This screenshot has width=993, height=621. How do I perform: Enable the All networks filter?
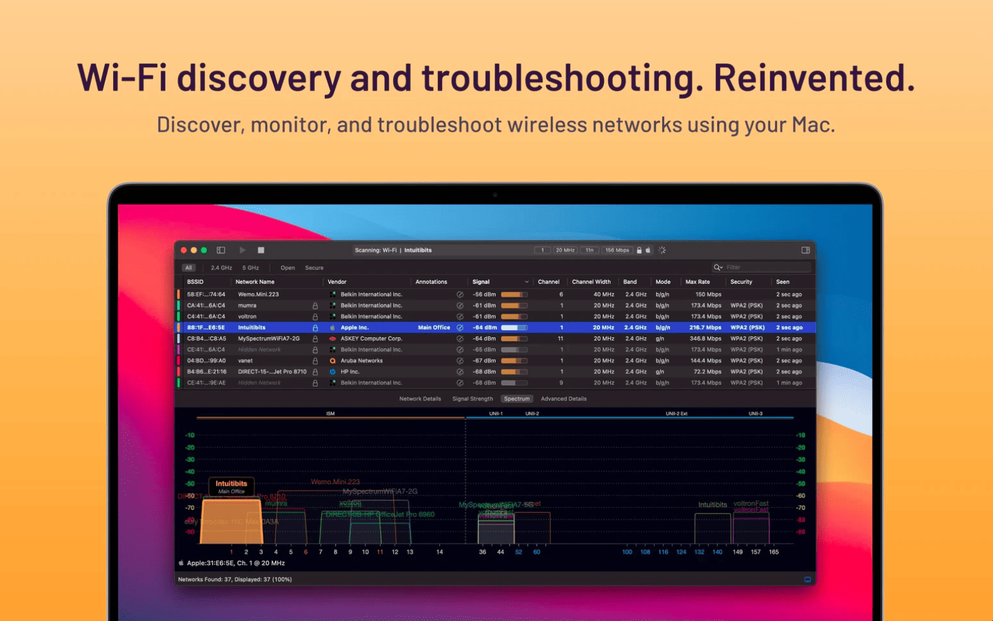point(189,268)
